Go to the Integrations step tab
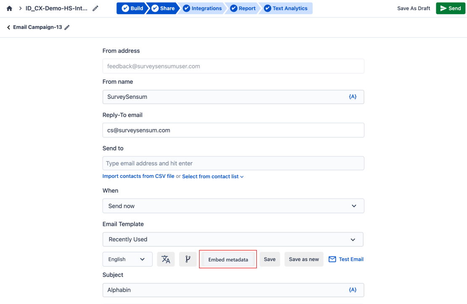Image resolution: width=467 pixels, height=304 pixels. [x=203, y=8]
